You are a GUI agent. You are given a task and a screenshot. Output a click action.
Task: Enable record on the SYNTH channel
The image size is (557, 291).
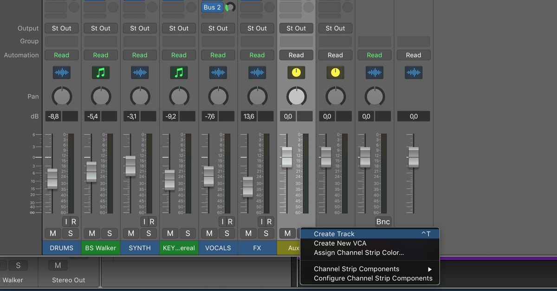tap(152, 221)
